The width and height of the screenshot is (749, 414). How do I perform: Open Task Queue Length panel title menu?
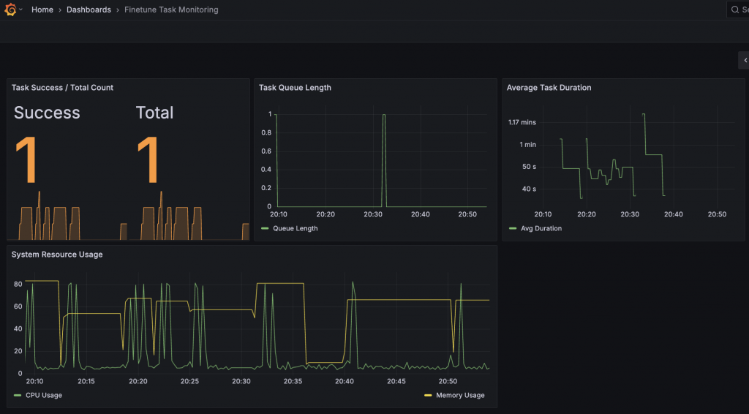click(295, 87)
